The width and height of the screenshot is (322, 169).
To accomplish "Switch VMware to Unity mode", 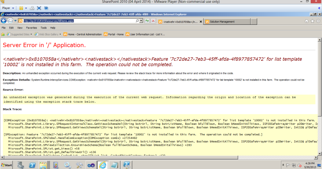I will 46,8.
